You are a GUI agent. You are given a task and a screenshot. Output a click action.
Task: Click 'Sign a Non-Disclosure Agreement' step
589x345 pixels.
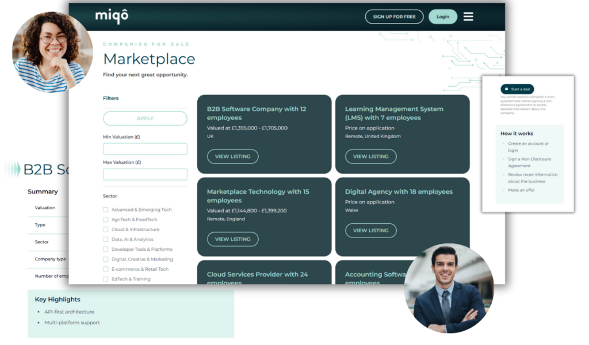(530, 162)
